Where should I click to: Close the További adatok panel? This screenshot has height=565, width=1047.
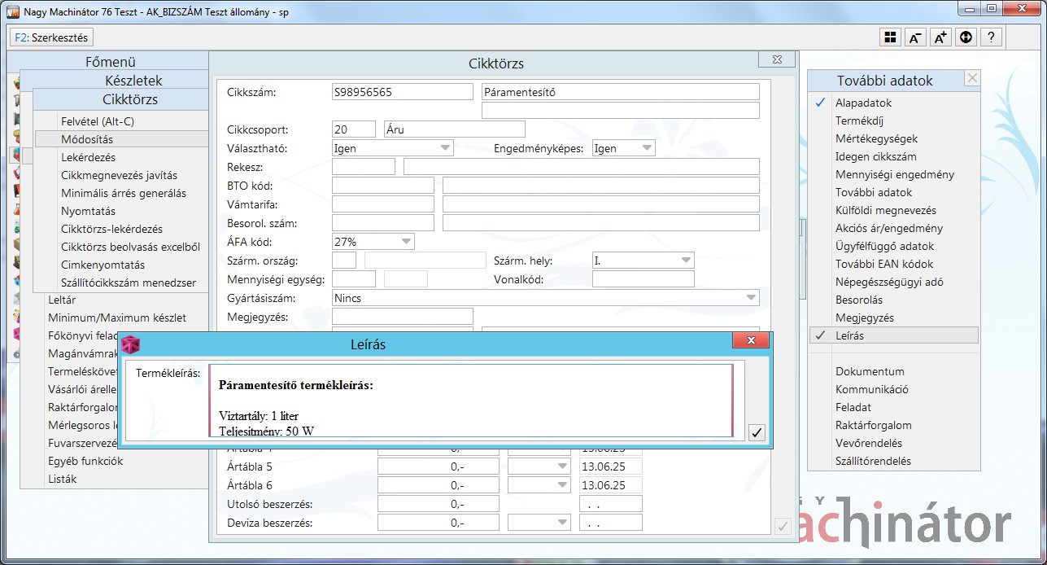click(971, 78)
